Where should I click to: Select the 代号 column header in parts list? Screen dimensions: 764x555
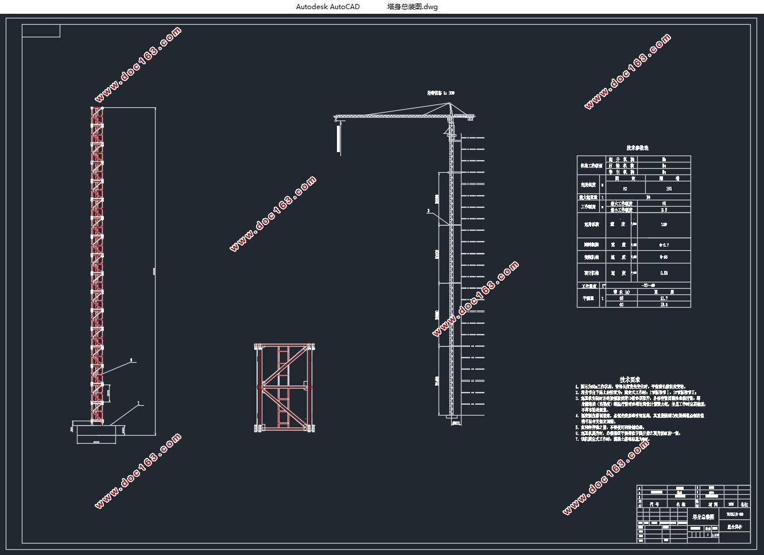tap(654, 504)
